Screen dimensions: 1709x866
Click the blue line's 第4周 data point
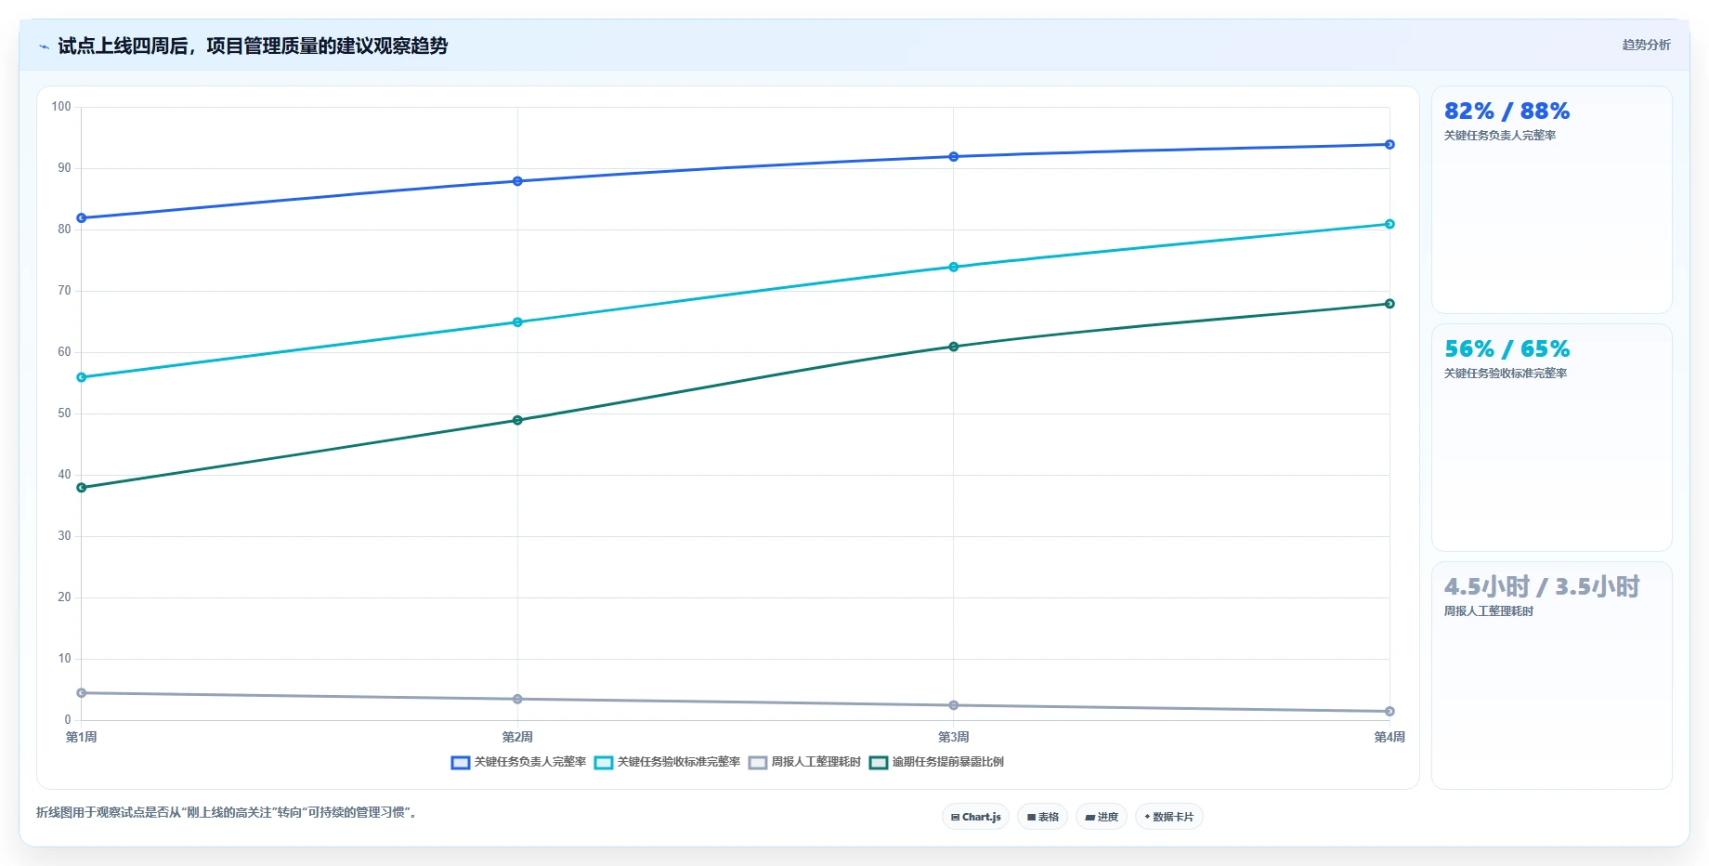click(x=1389, y=145)
